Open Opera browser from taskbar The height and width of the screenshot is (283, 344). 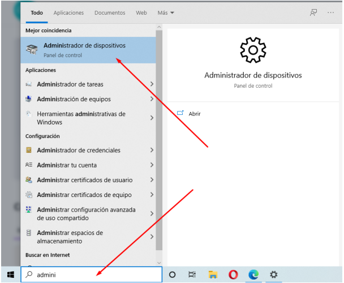pyautogui.click(x=233, y=275)
